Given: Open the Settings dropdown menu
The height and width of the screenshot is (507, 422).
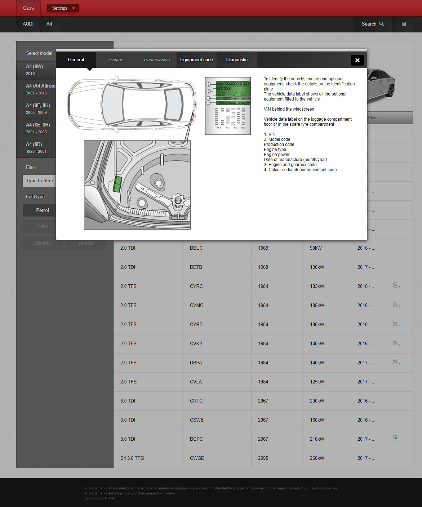Looking at the screenshot, I should tap(63, 8).
